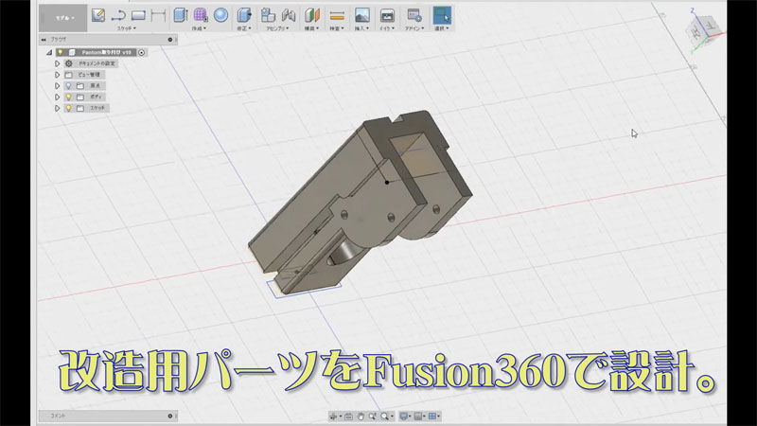Image resolution: width=757 pixels, height=426 pixels.
Task: Collapse the Pantom root component tree
Action: click(49, 52)
